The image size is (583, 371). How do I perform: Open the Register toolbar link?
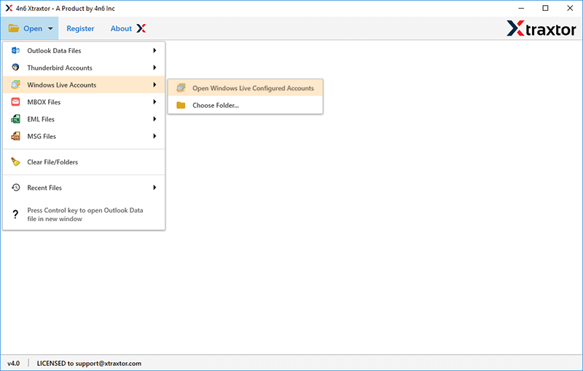coord(80,28)
